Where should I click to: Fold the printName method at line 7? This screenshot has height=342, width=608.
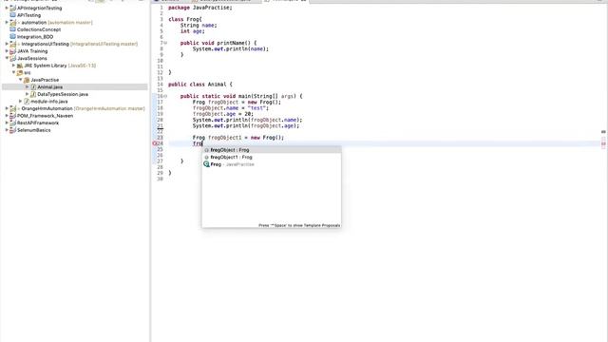pos(165,43)
